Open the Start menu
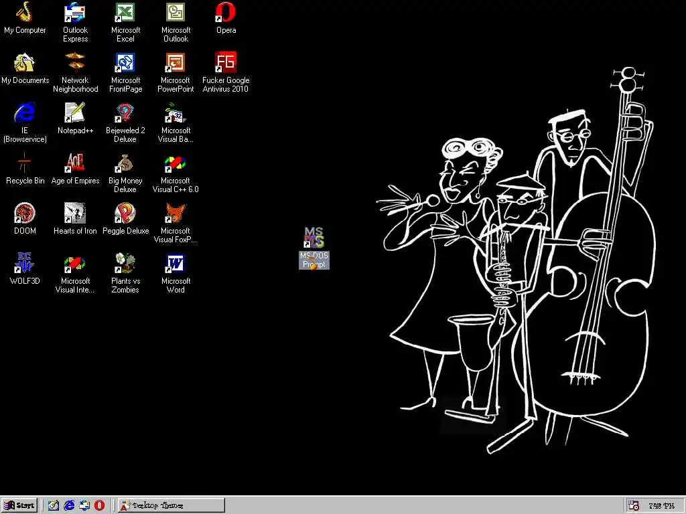686x514 pixels. click(x=19, y=506)
